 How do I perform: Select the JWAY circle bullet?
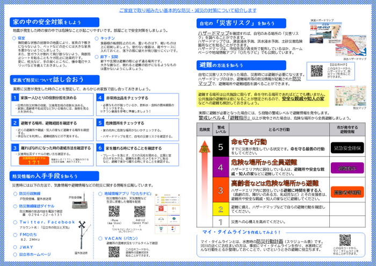16,247
